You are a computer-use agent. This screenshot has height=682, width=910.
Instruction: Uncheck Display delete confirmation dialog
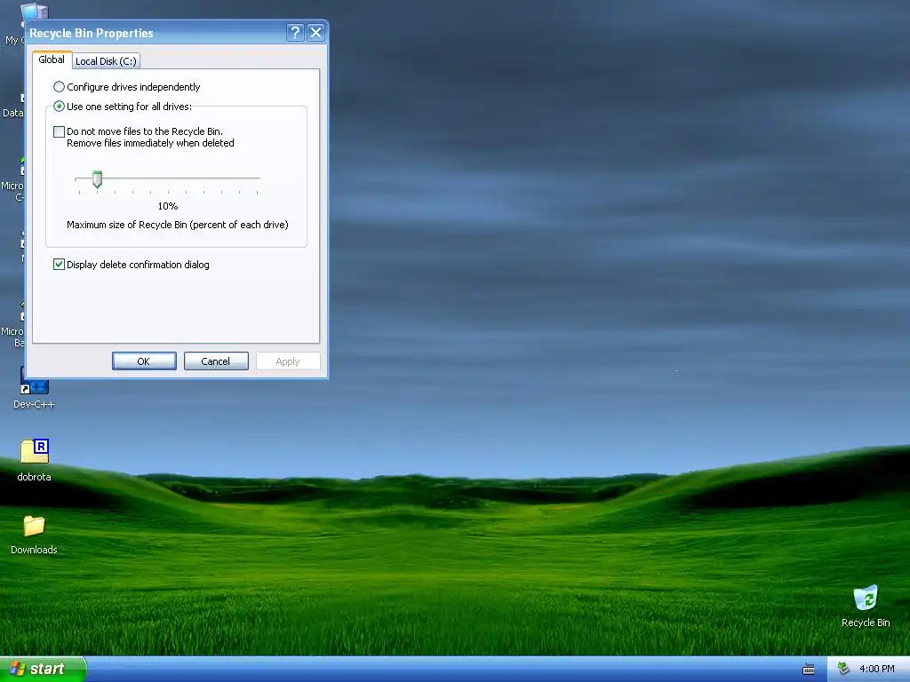click(59, 265)
